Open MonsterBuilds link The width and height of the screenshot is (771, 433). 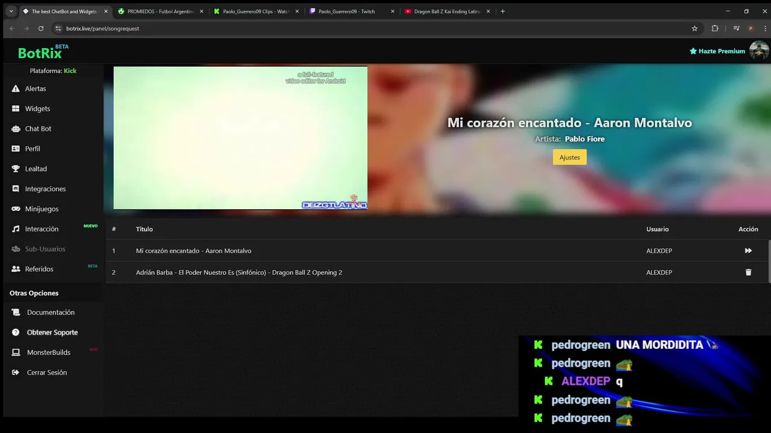[49, 352]
